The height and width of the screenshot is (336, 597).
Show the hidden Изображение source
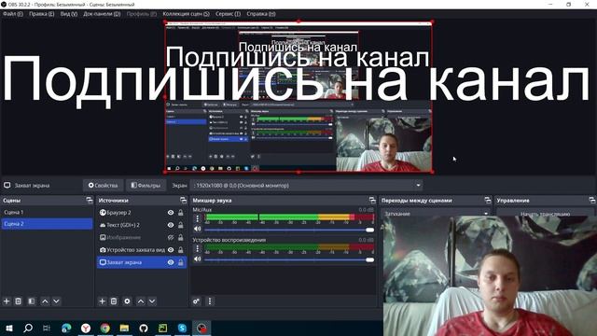(x=171, y=238)
